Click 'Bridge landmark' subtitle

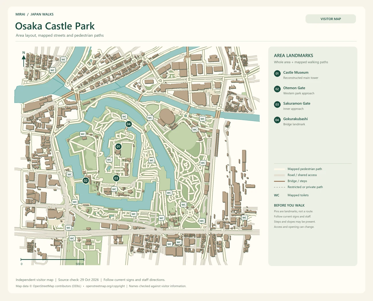click(294, 124)
